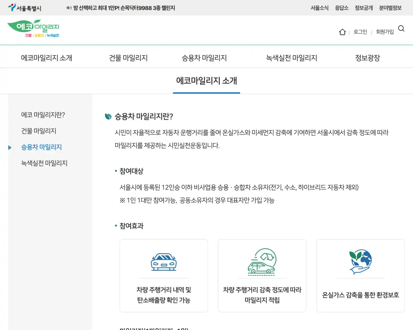Screen dimensions: 413x330
Task: Click the earth and leaf icon
Action: pyautogui.click(x=360, y=262)
